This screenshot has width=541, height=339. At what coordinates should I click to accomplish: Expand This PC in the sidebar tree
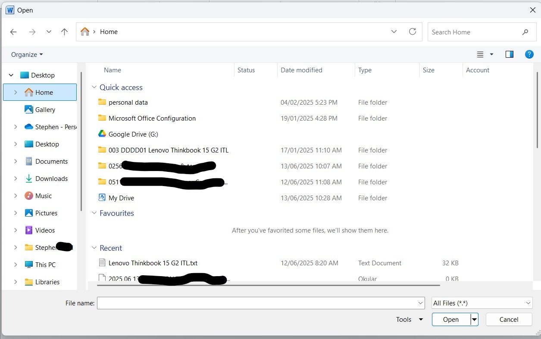point(16,264)
